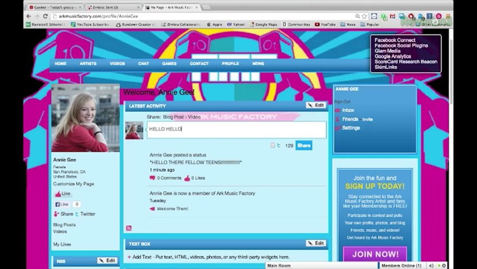The width and height of the screenshot is (477, 269).
Task: Mute chat with the speaker icon
Action: 431,266
